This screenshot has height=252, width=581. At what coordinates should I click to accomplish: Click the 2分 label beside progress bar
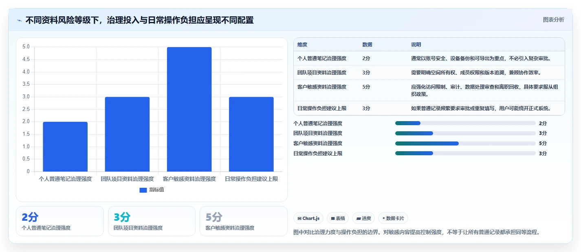[x=543, y=123]
